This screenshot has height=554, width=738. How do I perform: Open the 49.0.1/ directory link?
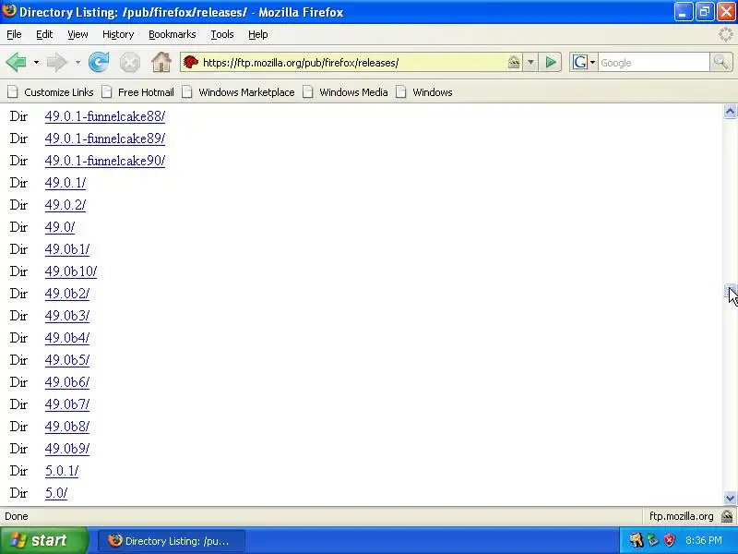tap(65, 183)
